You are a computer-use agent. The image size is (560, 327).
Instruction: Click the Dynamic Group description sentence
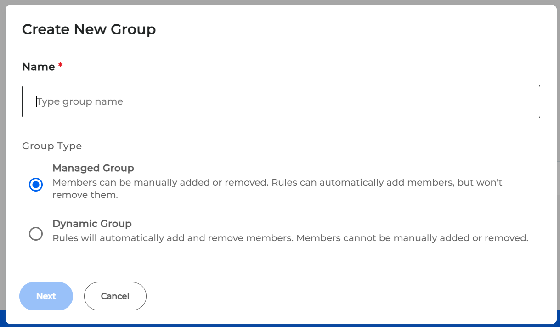(x=290, y=238)
